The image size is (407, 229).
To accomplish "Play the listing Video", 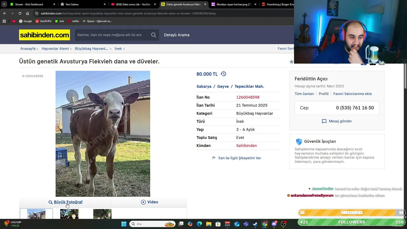I will pos(149,202).
